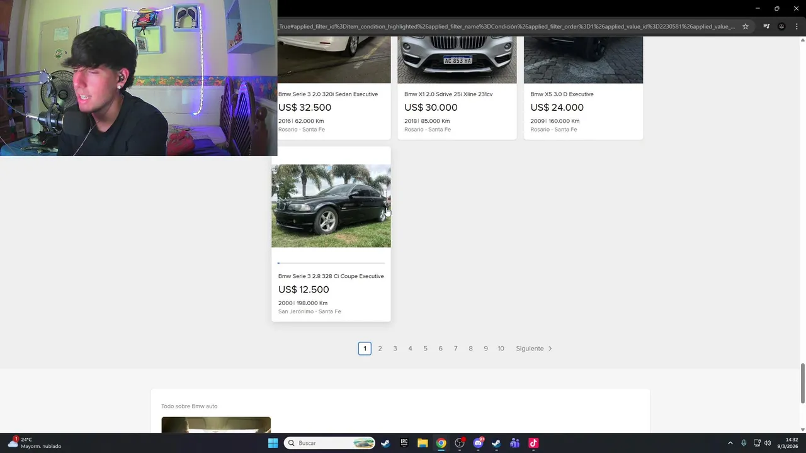This screenshot has width=806, height=453.
Task: Go to results page 6
Action: pyautogui.click(x=440, y=349)
